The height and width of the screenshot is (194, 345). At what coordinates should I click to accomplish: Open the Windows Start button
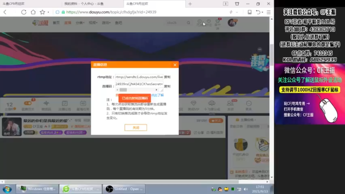click(x=7, y=189)
